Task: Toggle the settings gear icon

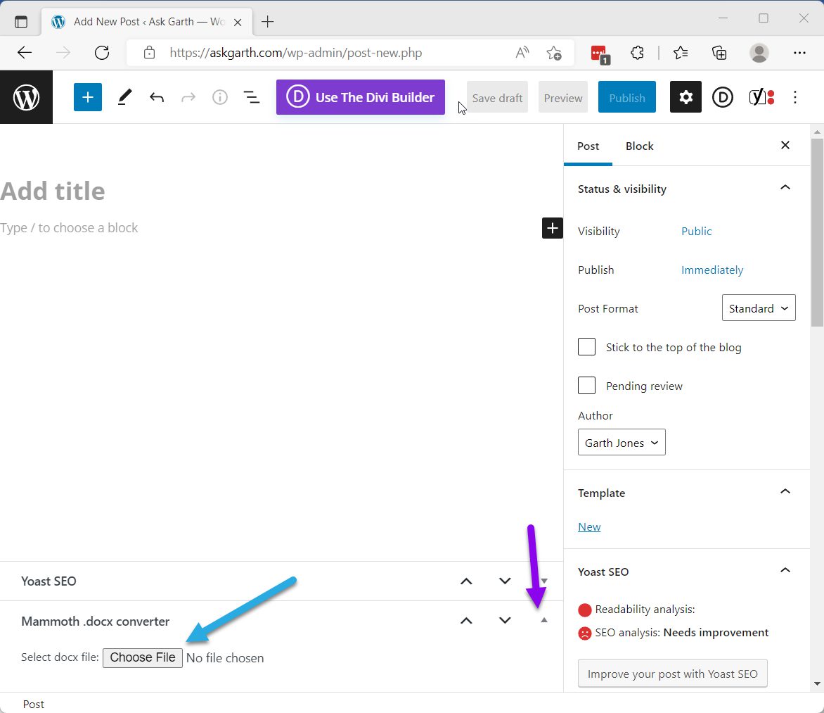Action: 685,97
